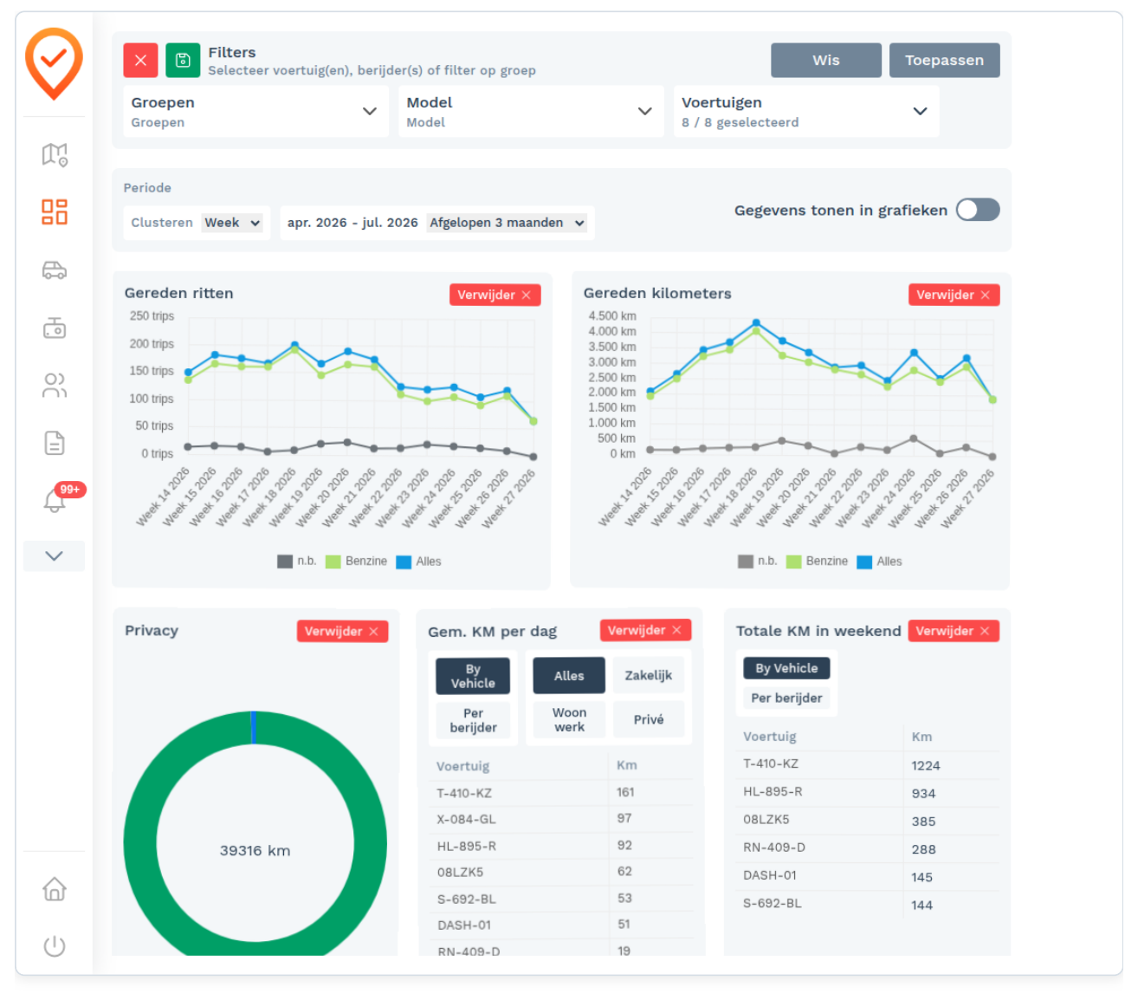Open the tracker device sidebar icon
Image resolution: width=1138 pixels, height=994 pixels.
click(55, 327)
